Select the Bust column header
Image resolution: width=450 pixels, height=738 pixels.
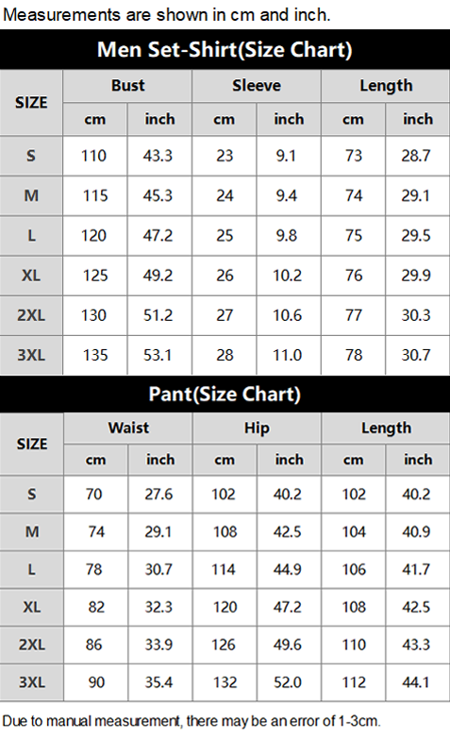click(x=127, y=86)
